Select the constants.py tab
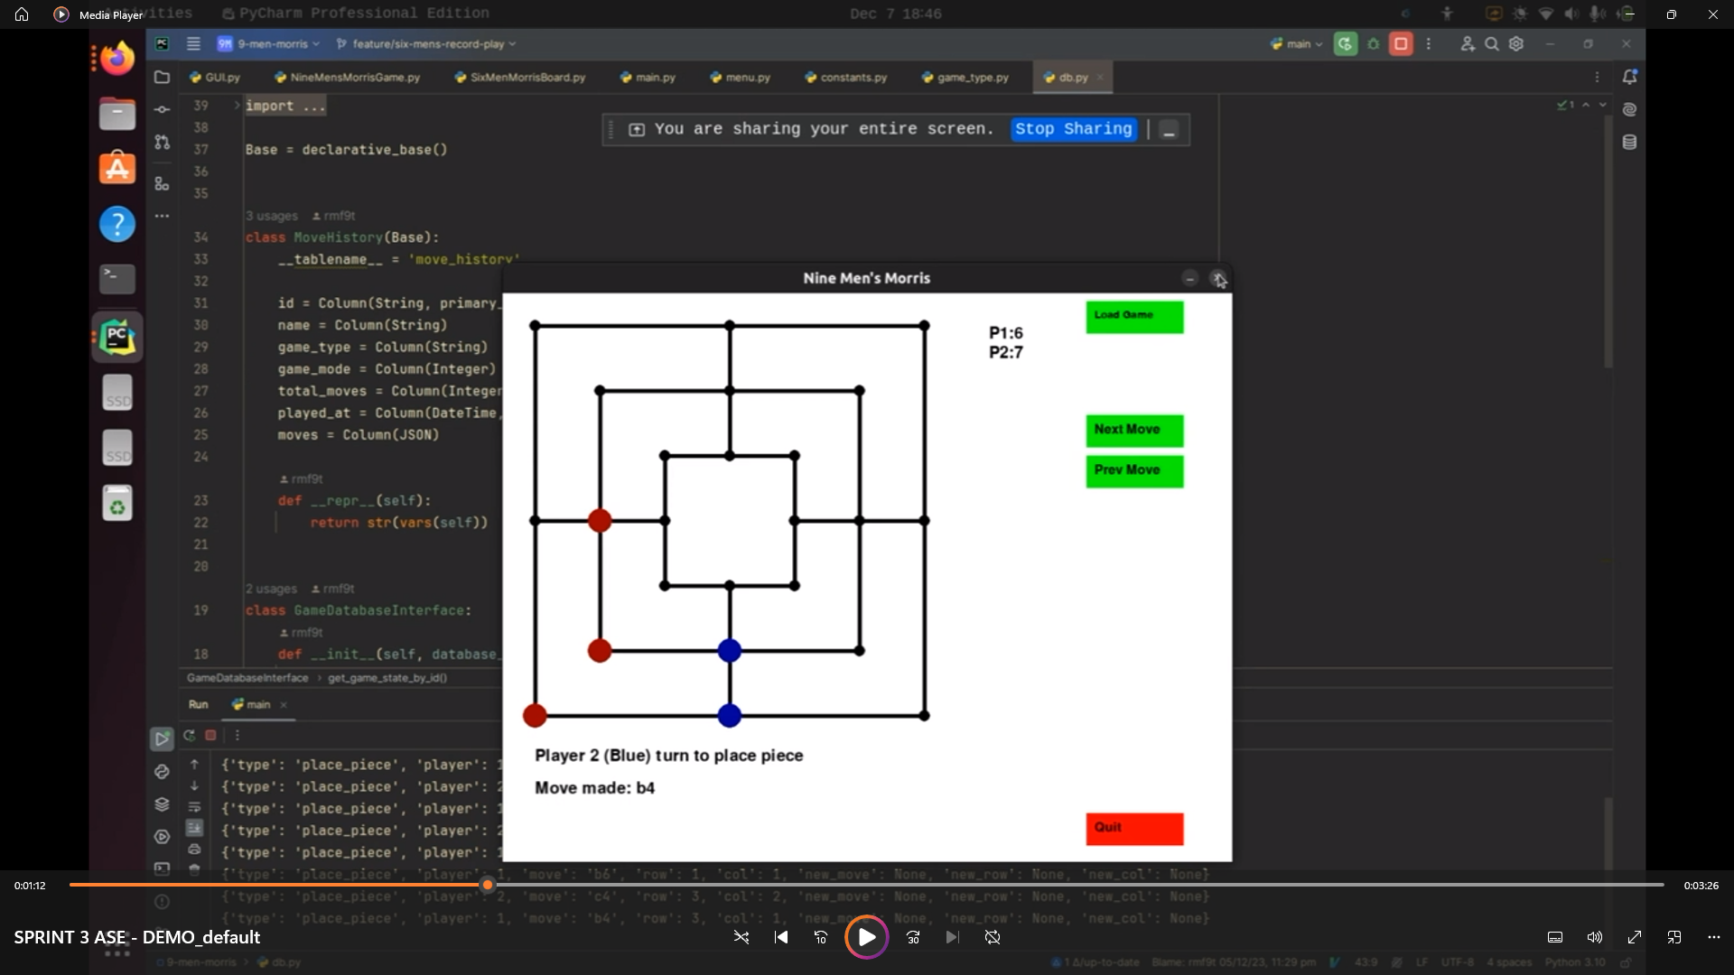This screenshot has height=975, width=1734. click(x=853, y=78)
